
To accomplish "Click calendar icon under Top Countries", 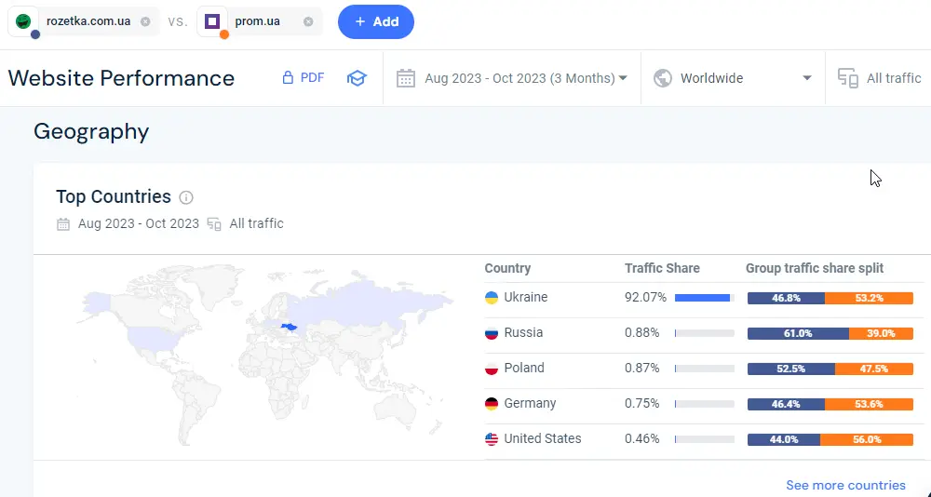I will pos(63,224).
